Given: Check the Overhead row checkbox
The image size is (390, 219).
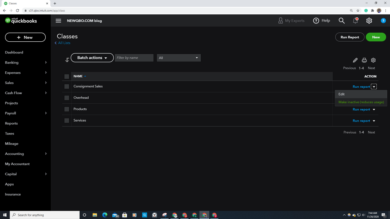Looking at the screenshot, I should (67, 98).
